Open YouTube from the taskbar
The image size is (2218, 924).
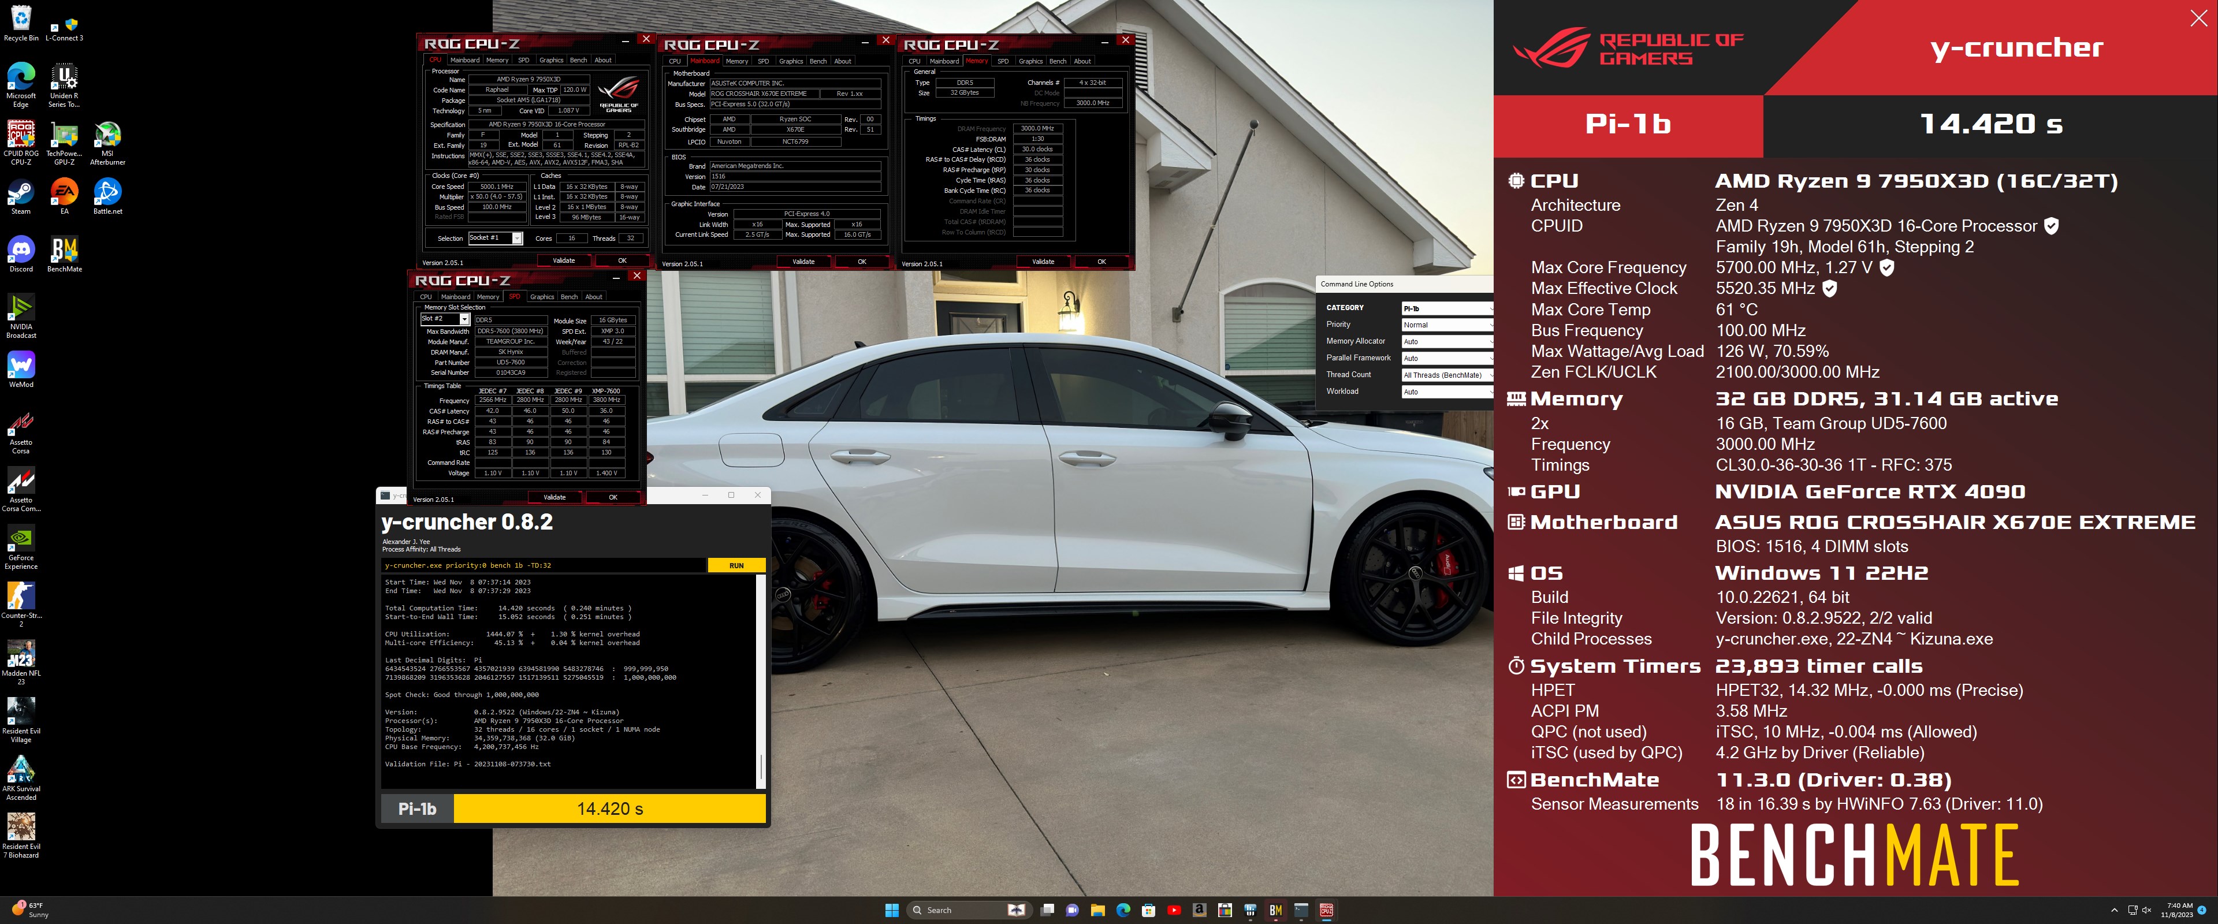(1174, 910)
